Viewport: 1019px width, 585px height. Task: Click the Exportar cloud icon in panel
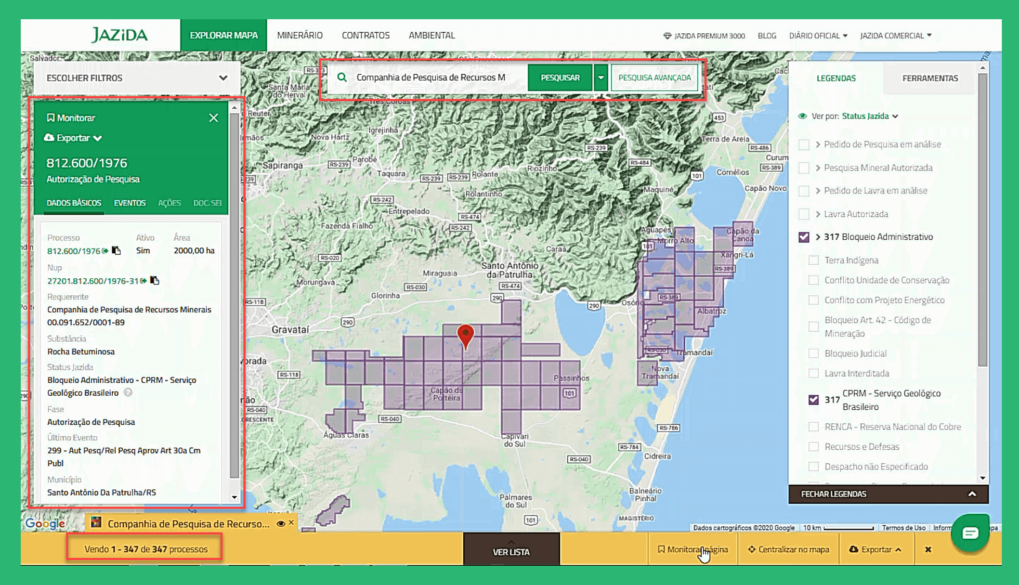coord(49,138)
